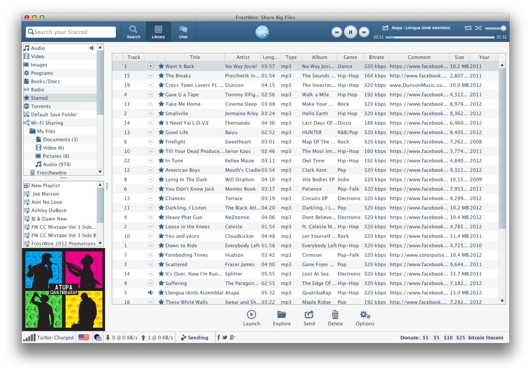Focus the Search your Starred field
Viewport: 531px width, 373px height.
tap(71, 32)
